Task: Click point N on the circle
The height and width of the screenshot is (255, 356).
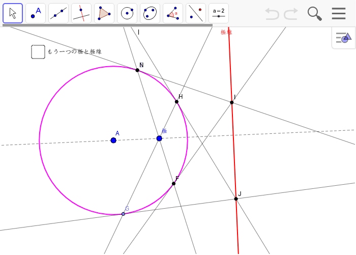Action: [x=137, y=70]
